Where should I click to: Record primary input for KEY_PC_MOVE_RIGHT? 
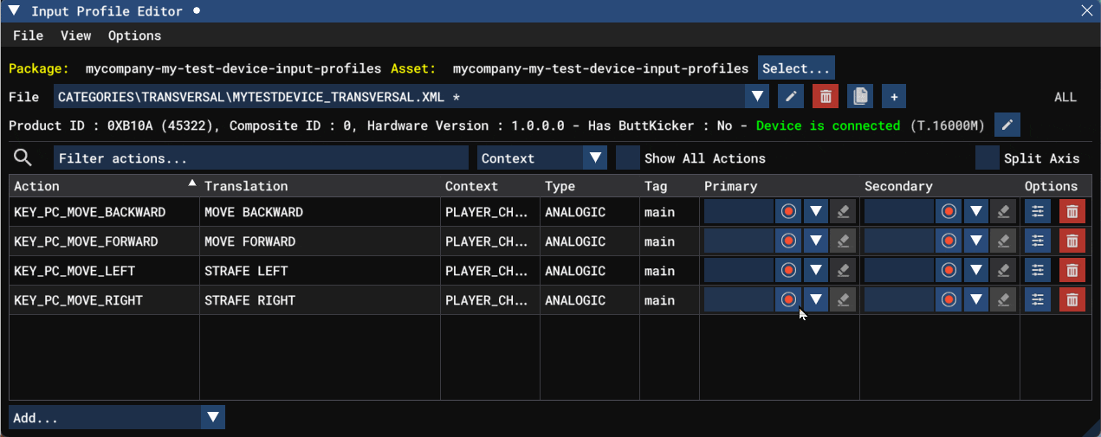coord(788,300)
